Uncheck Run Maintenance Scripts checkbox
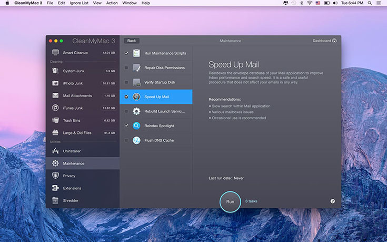The width and height of the screenshot is (387, 242). (126, 53)
